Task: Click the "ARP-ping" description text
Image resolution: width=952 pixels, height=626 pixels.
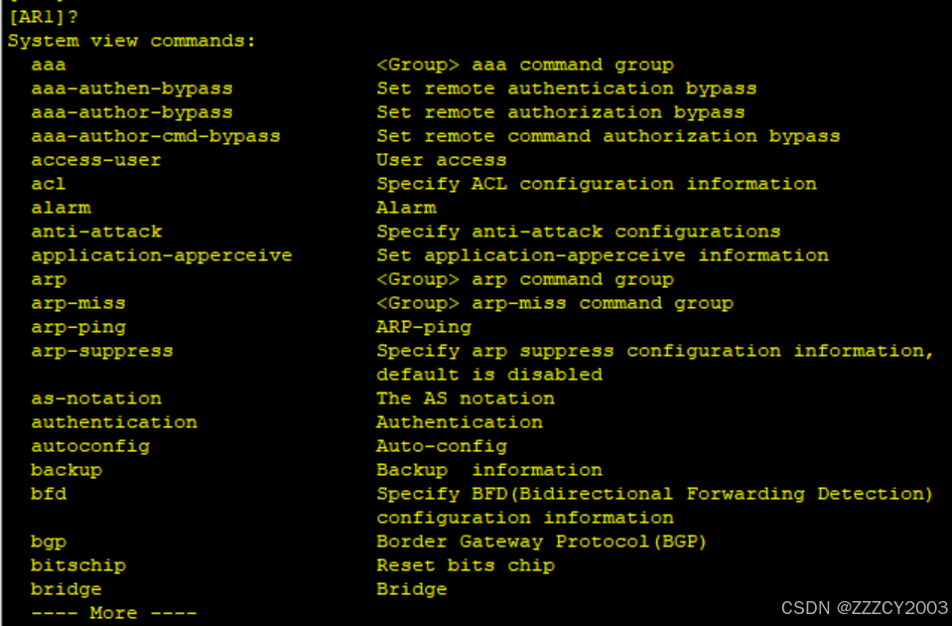Action: click(x=424, y=328)
